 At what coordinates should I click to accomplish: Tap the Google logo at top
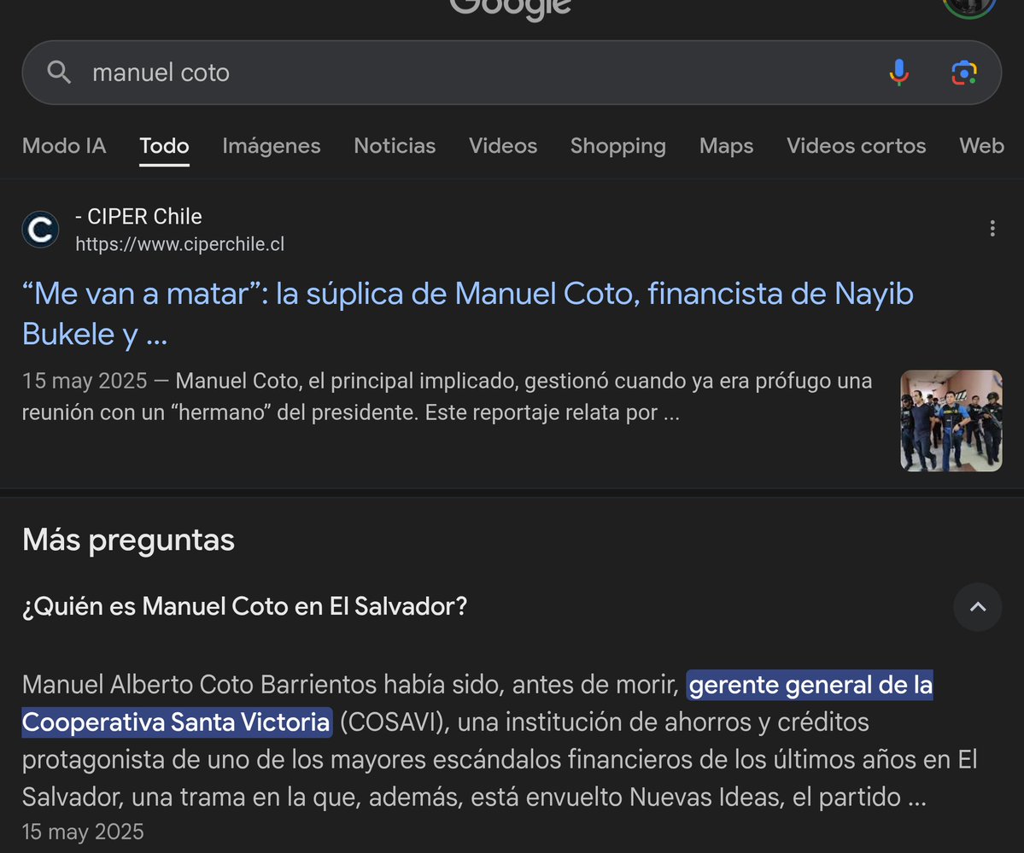511,9
